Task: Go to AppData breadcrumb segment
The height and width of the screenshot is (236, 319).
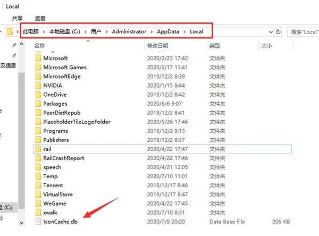Action: 168,31
